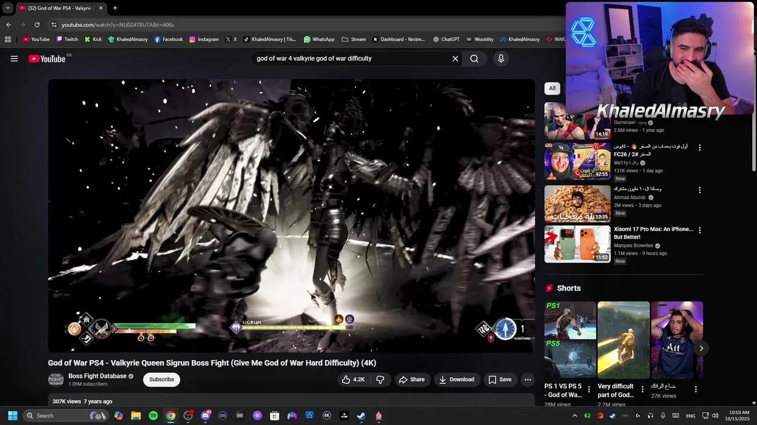
Task: Open a new Chrome tab
Action: [115, 8]
